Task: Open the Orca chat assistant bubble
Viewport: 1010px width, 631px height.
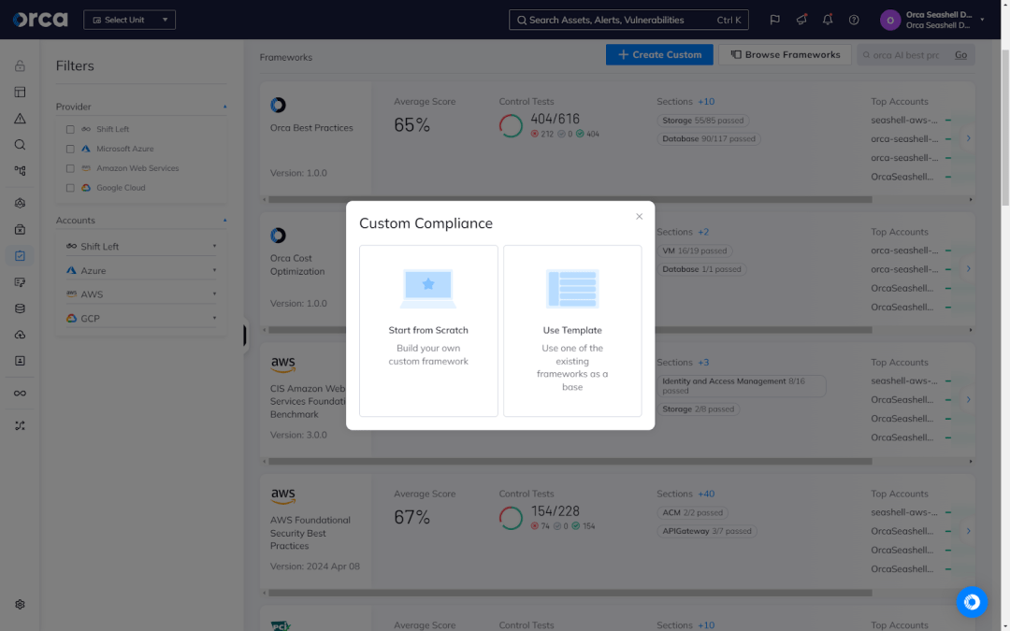Action: coord(972,602)
